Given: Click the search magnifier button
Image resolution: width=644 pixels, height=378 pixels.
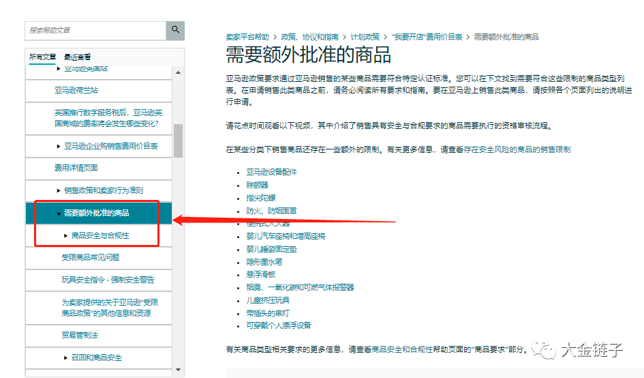Looking at the screenshot, I should [x=175, y=31].
